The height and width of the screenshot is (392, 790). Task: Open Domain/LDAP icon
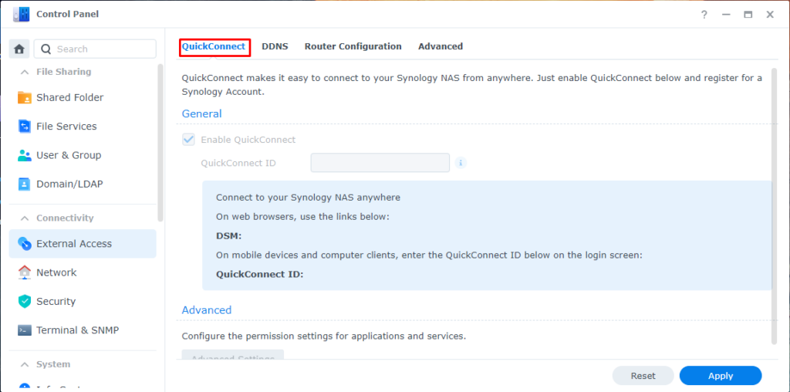[x=24, y=184]
